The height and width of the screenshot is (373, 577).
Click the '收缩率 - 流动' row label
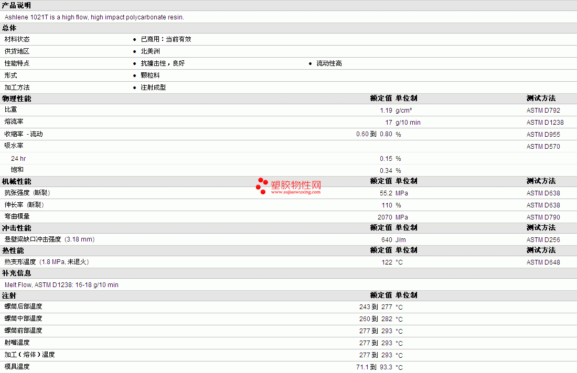pos(24,134)
